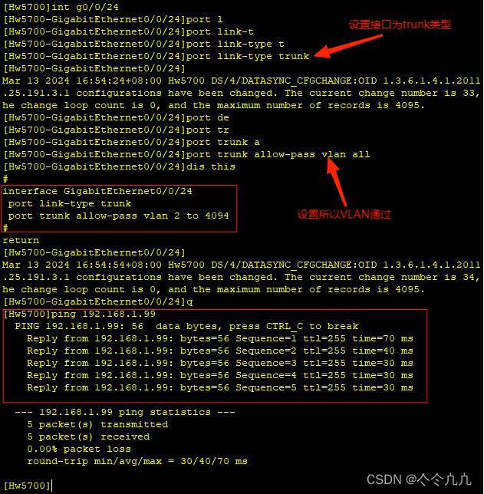
Task: Click the command prompt cursor at [Hw5700]
Action: [51, 485]
